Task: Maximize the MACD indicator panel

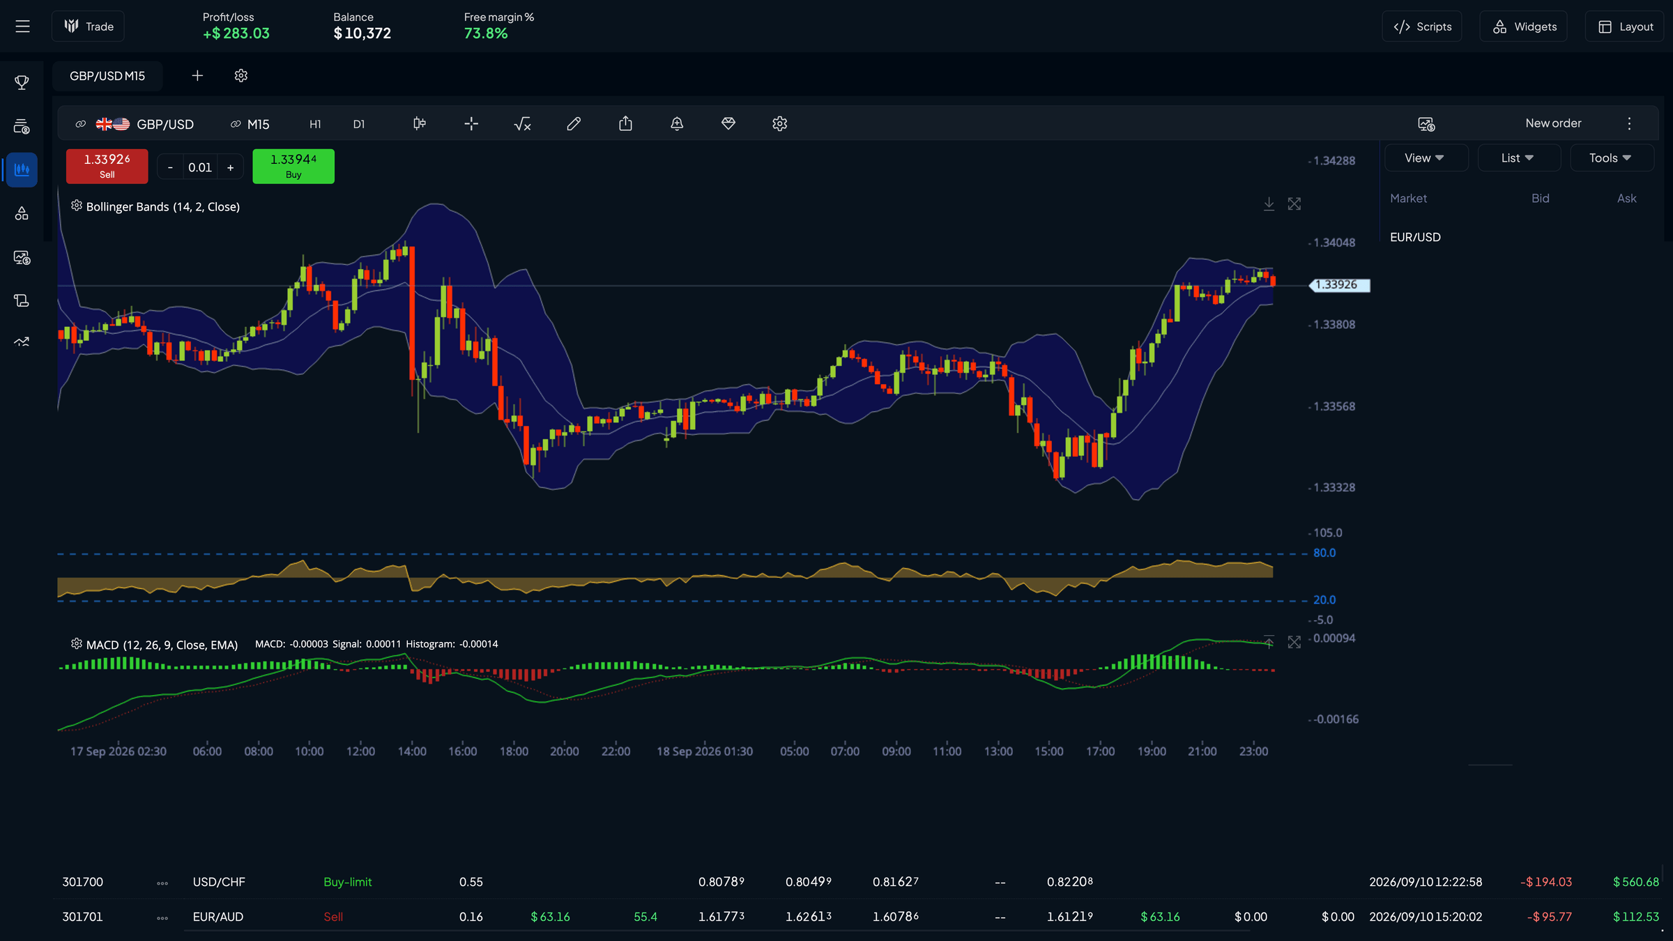Action: tap(1294, 642)
